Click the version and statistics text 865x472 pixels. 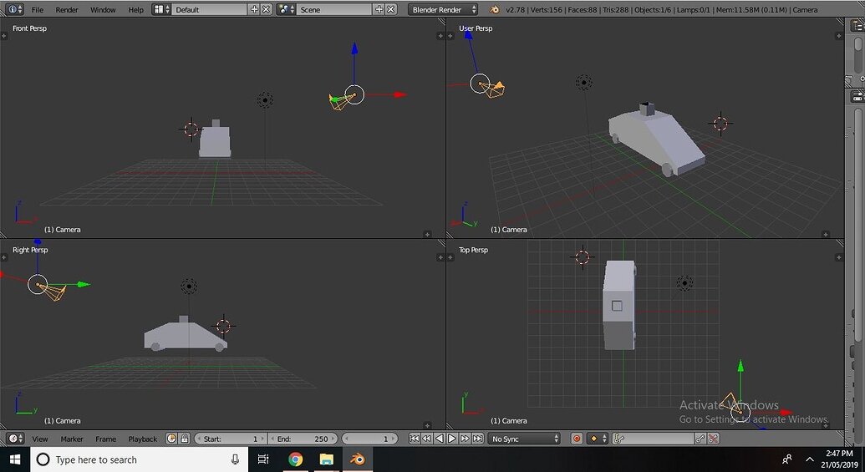661,9
